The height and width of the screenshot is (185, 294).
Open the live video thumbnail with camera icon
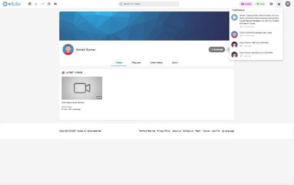tap(82, 88)
